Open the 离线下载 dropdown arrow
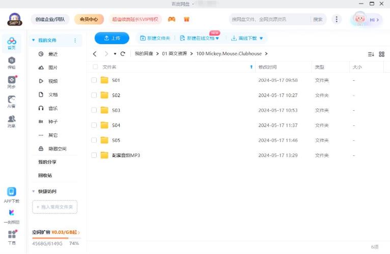 (261, 38)
